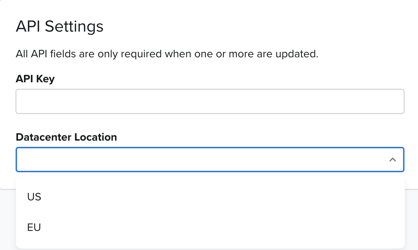Choose the EU datacenter option
Image resolution: width=418 pixels, height=250 pixels.
(x=34, y=227)
